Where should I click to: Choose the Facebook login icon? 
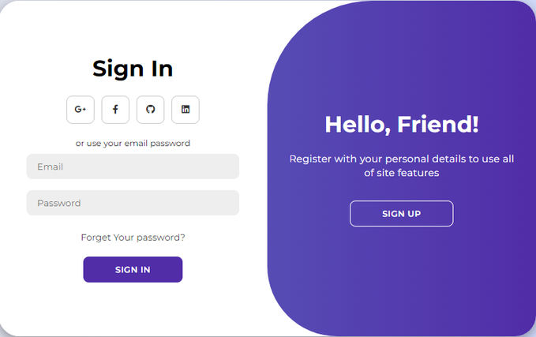[115, 110]
